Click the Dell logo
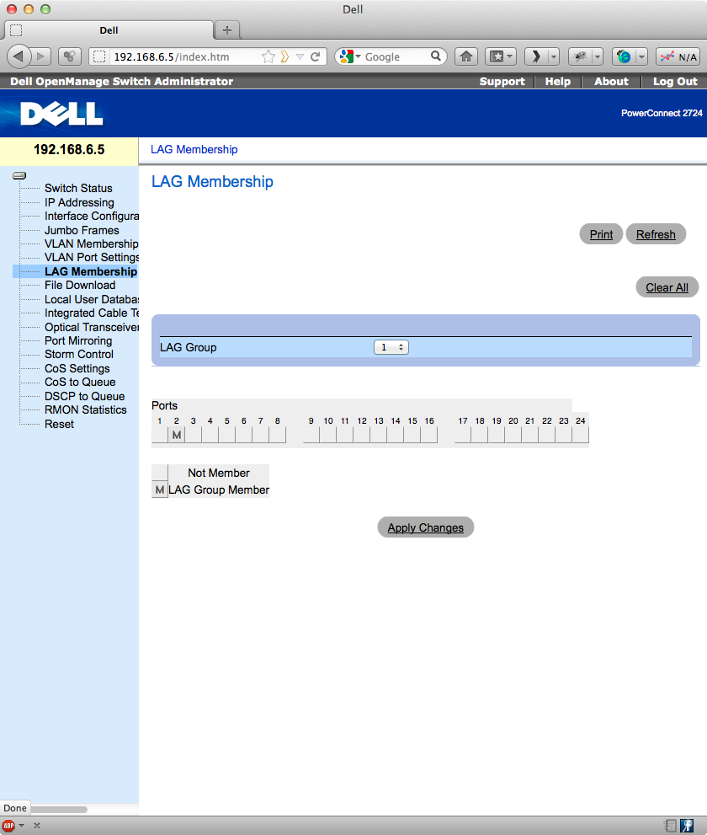Image resolution: width=707 pixels, height=835 pixels. pyautogui.click(x=61, y=114)
